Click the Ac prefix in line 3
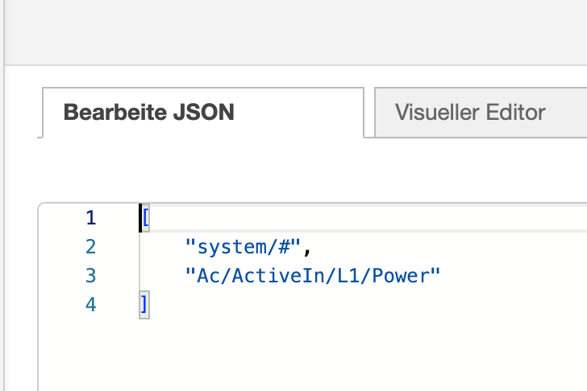Image resolution: width=587 pixels, height=391 pixels. pyautogui.click(x=208, y=276)
